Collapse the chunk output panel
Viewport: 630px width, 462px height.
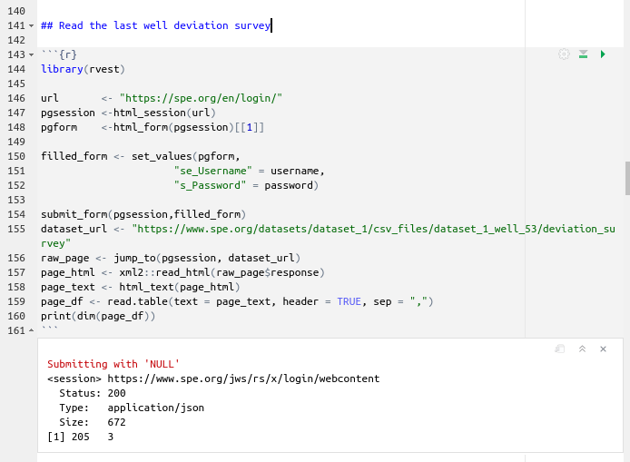click(x=582, y=349)
